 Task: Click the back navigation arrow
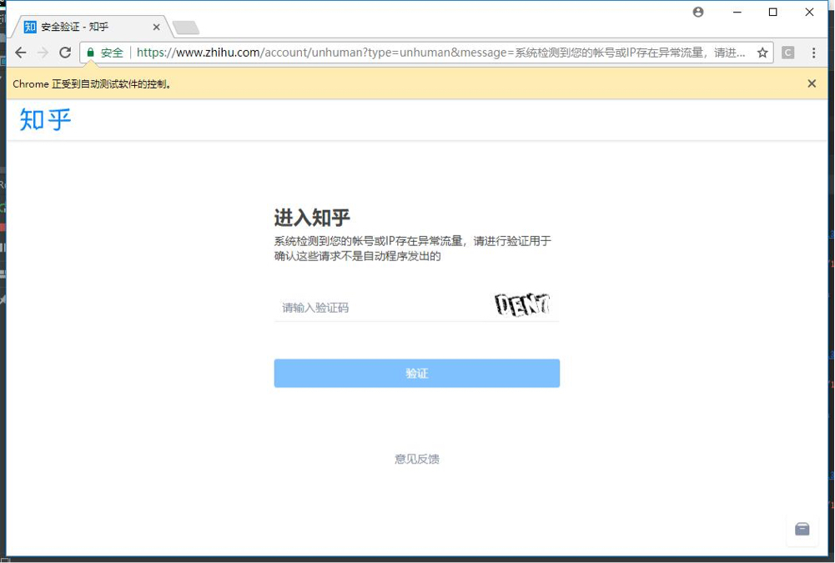(20, 52)
